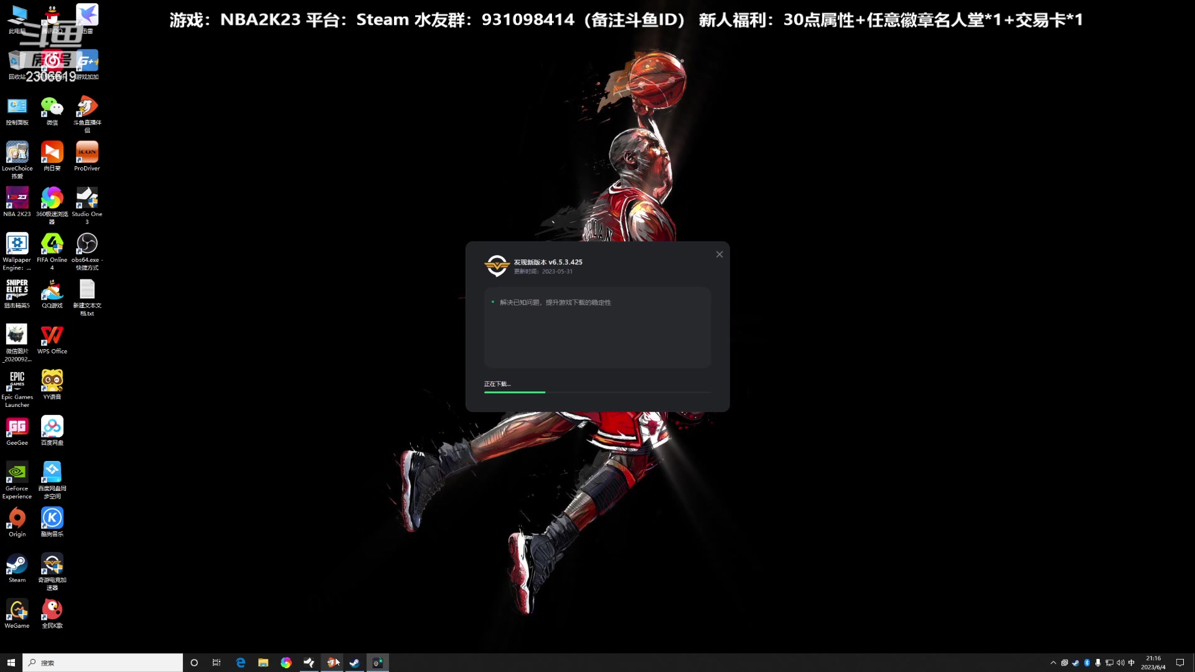This screenshot has height=672, width=1195.
Task: Select the 回收站 Recycle Bin desktop icon
Action: click(17, 65)
